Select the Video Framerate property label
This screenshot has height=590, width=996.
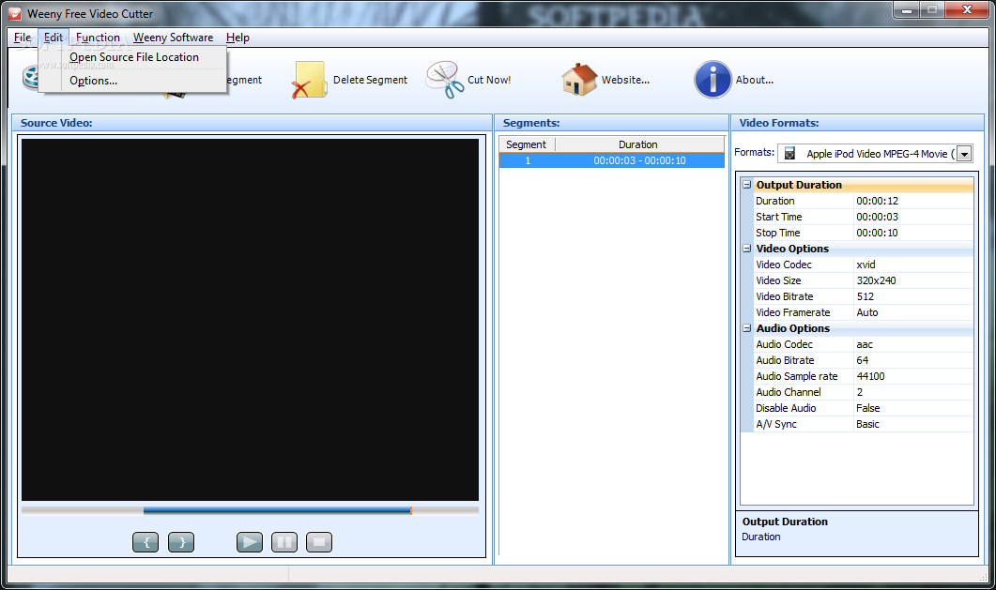792,312
